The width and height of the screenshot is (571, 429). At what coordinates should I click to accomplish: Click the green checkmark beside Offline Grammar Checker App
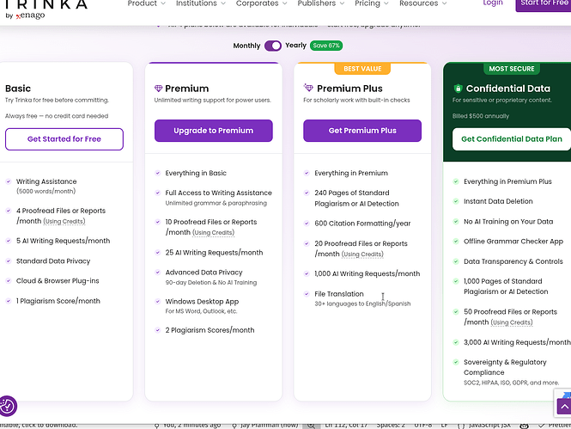point(456,242)
